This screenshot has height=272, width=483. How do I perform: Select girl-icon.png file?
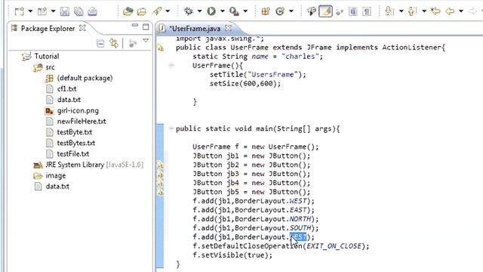78,110
